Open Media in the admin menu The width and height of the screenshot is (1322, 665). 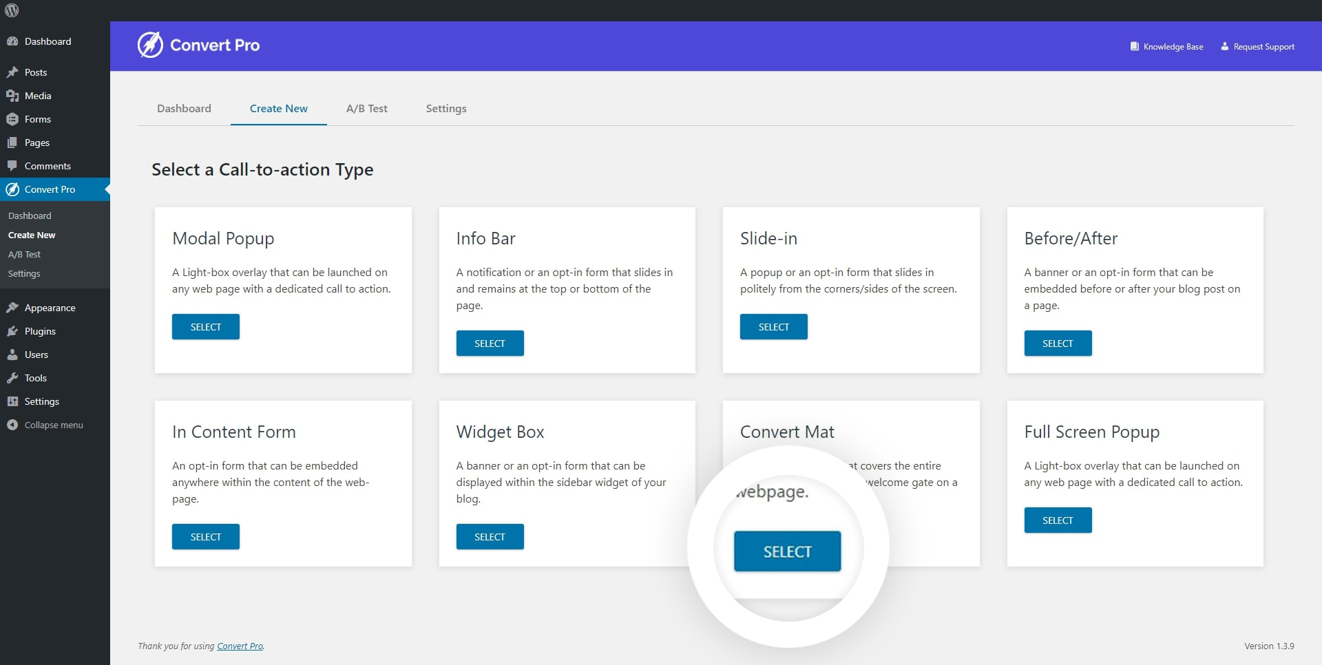(x=38, y=96)
